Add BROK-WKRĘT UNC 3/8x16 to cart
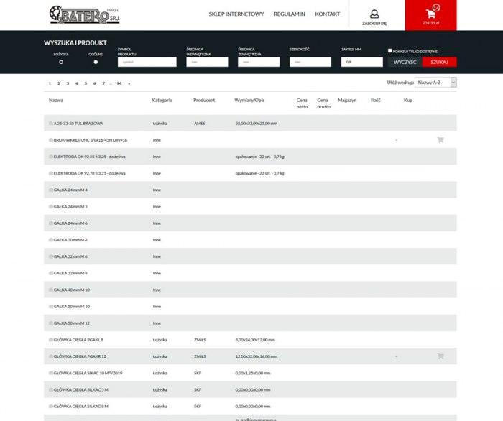 click(440, 140)
